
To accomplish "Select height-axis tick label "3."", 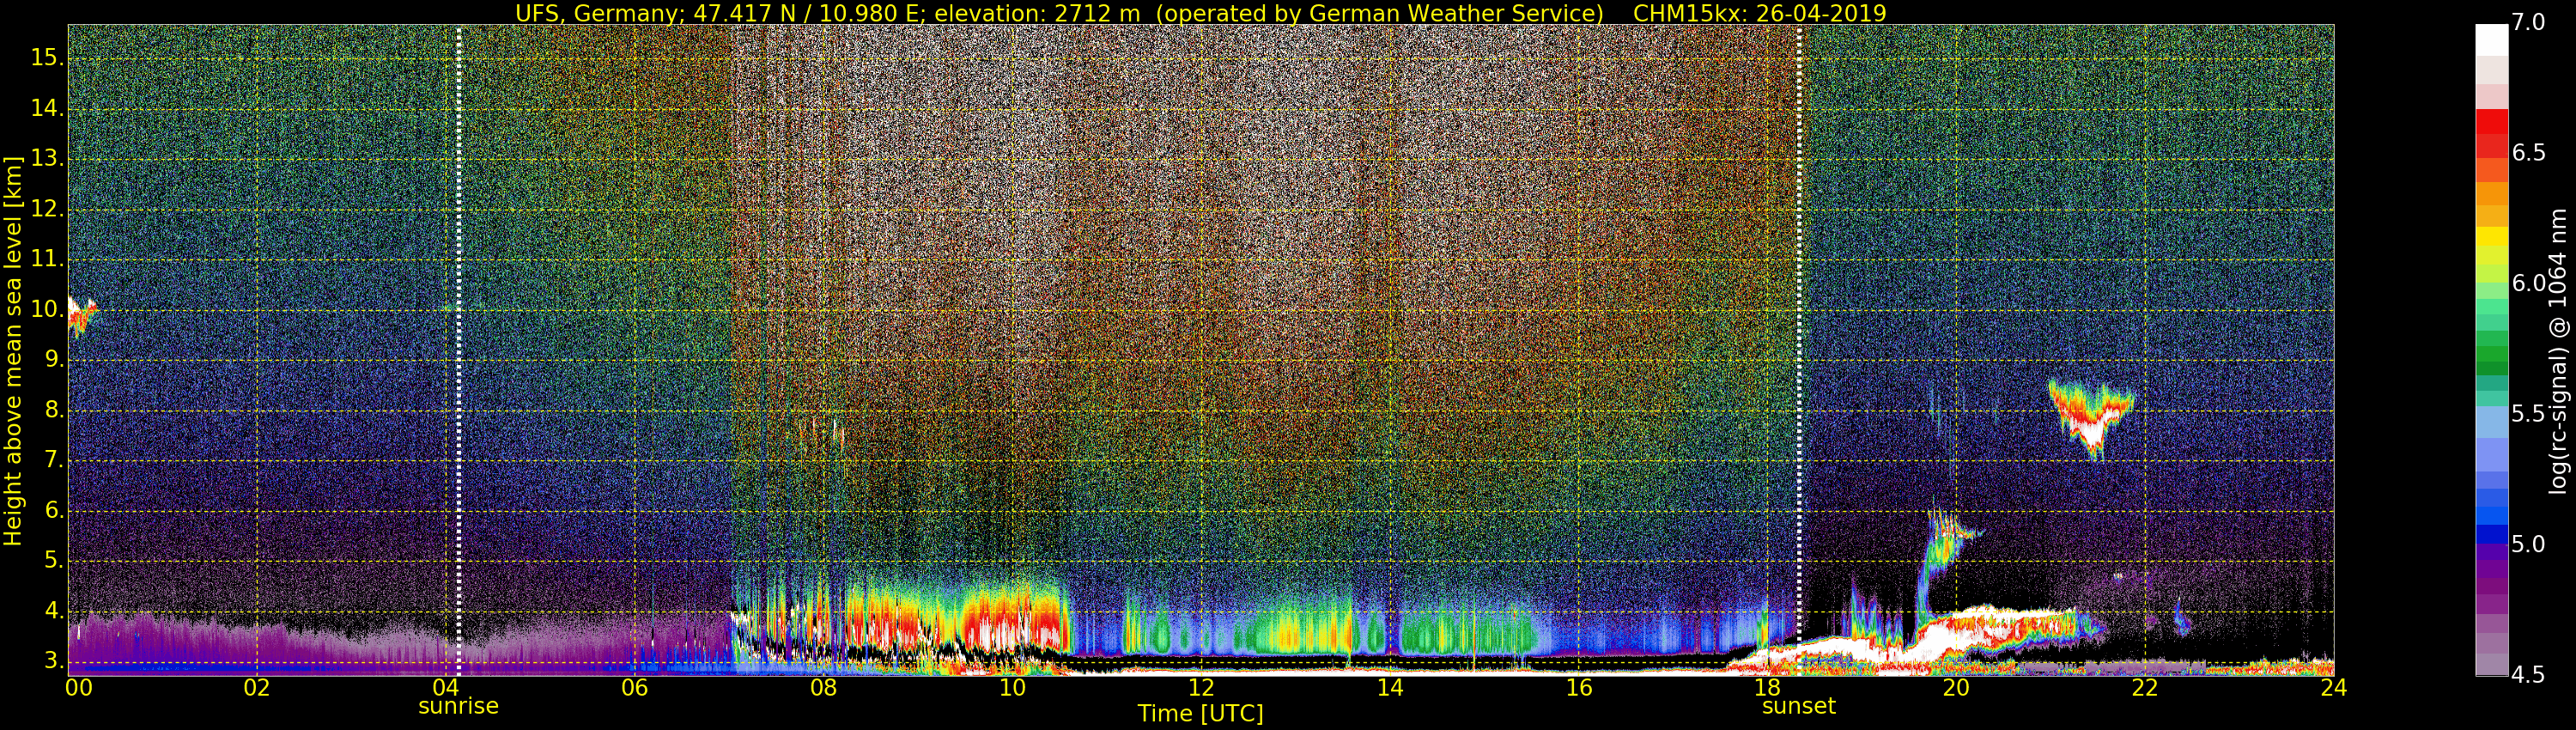I will (x=52, y=661).
